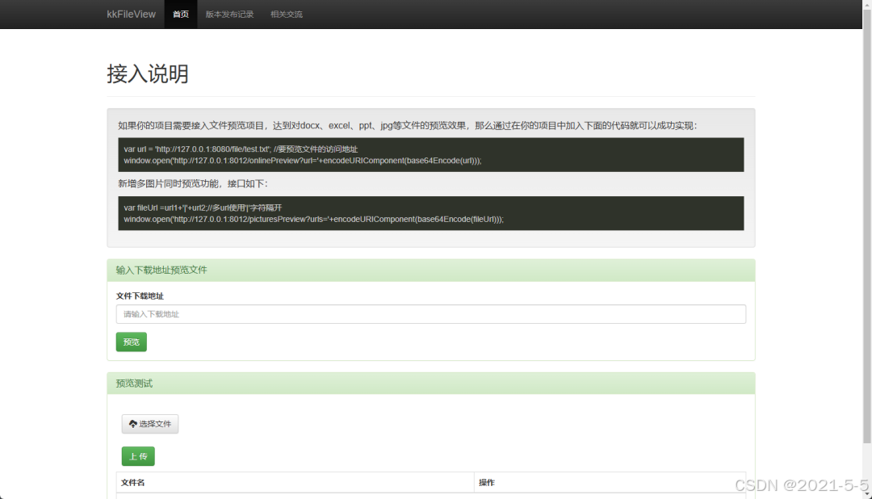Open the 相关交流 tab
This screenshot has height=499, width=872.
click(x=287, y=14)
